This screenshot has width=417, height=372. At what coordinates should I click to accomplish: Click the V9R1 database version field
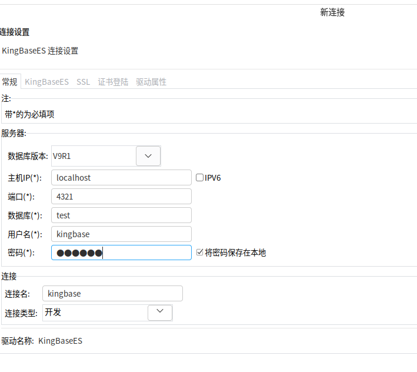click(x=93, y=156)
